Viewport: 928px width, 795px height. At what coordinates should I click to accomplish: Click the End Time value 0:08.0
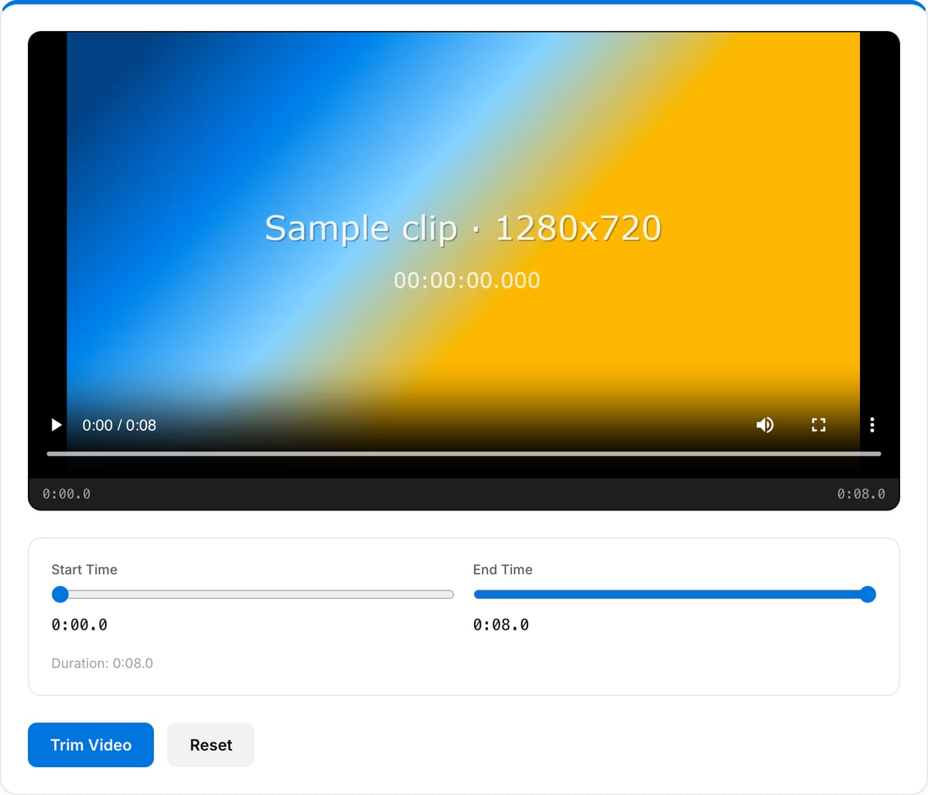(501, 625)
